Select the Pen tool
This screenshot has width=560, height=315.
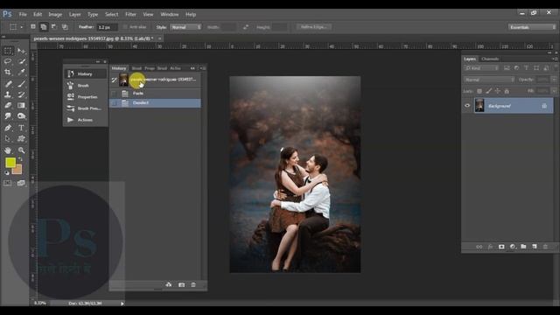click(8, 128)
